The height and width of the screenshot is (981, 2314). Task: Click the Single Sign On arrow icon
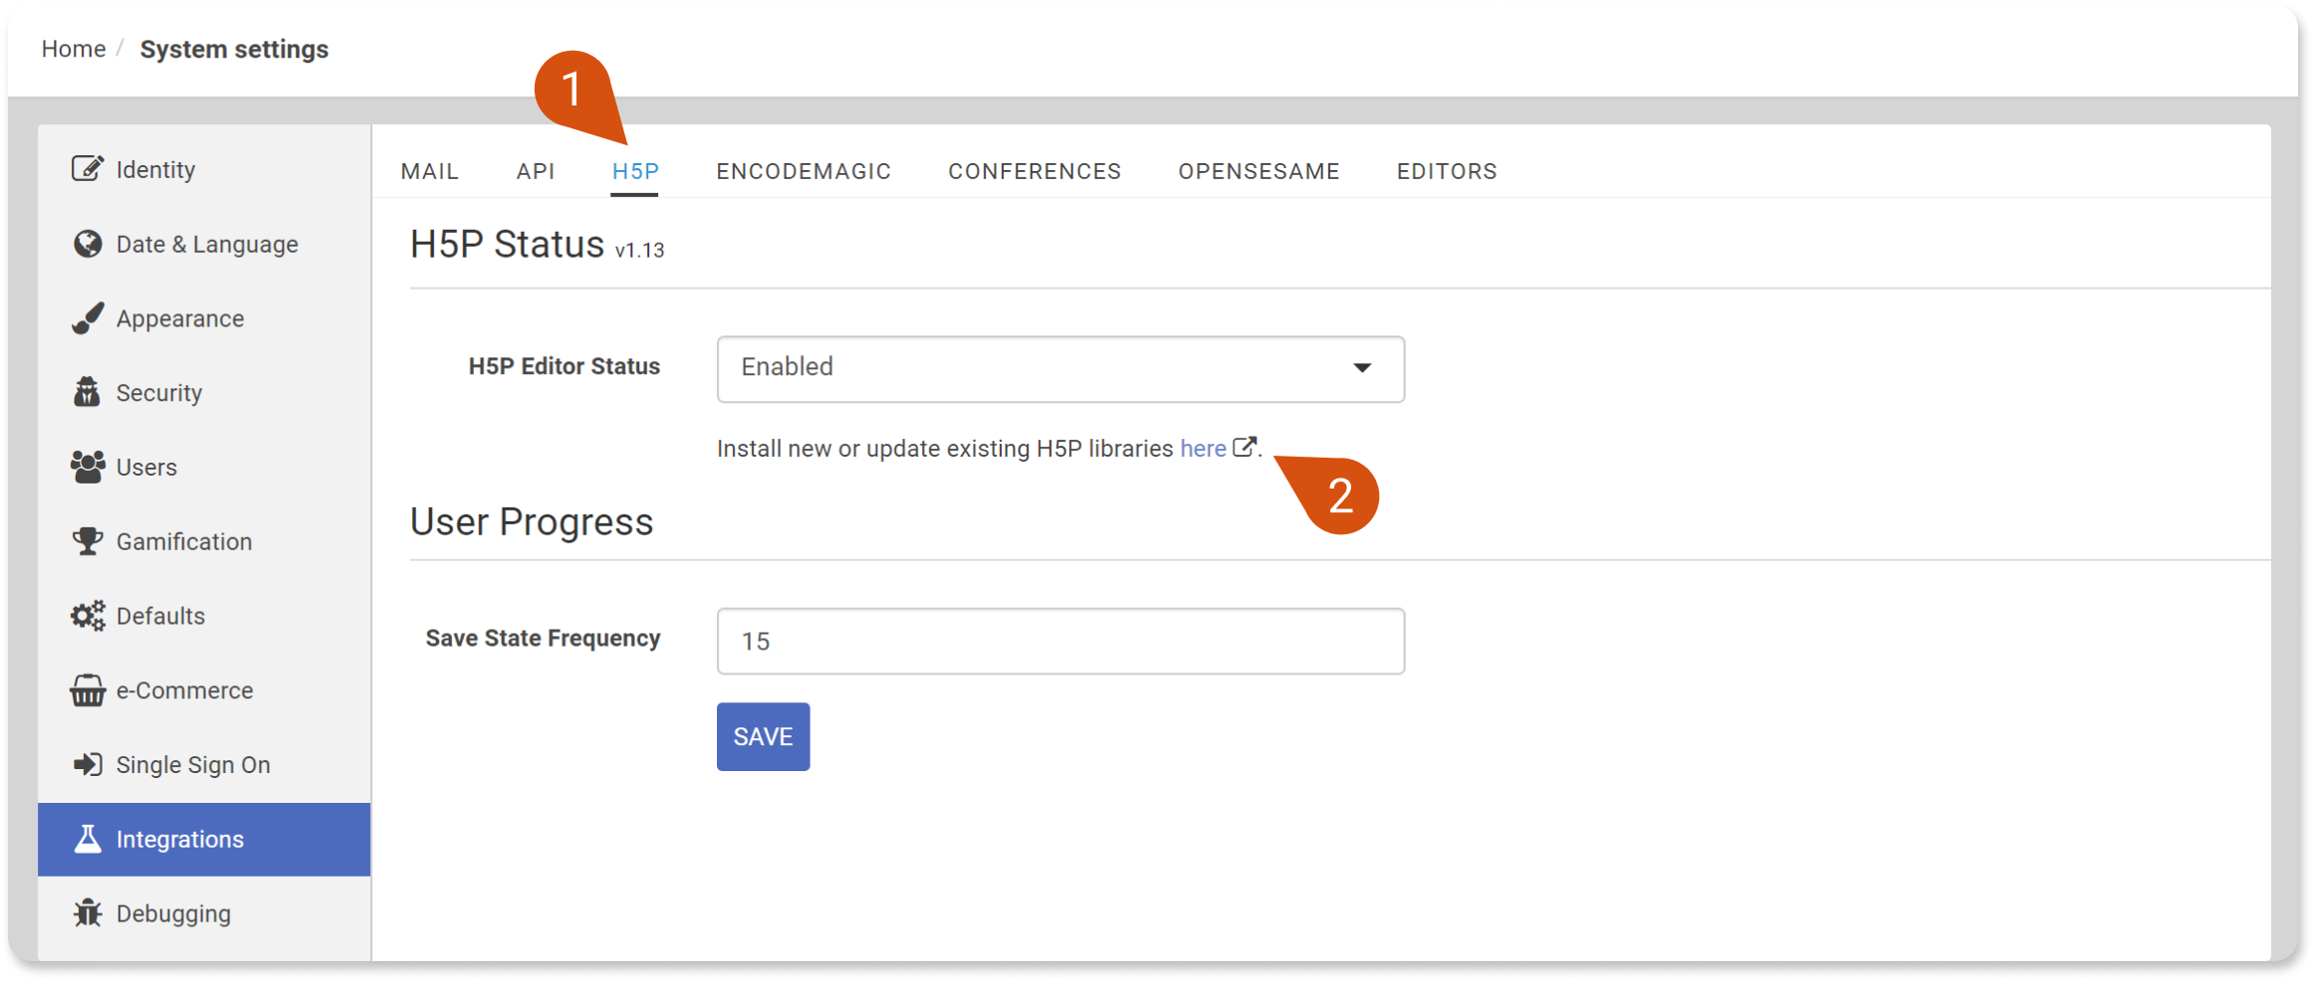pos(87,764)
